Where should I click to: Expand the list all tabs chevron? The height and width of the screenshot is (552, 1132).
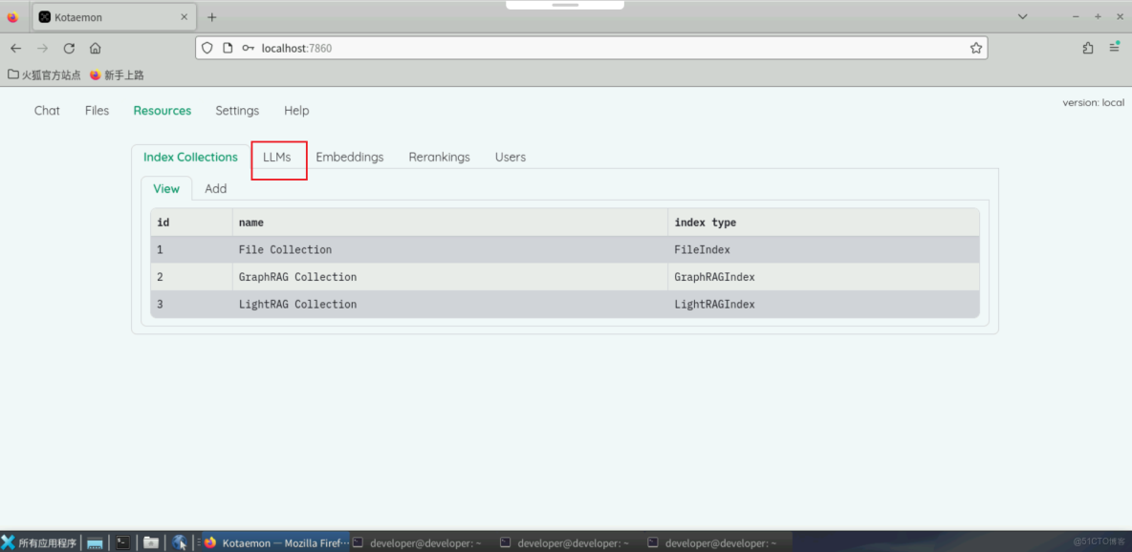click(1022, 16)
